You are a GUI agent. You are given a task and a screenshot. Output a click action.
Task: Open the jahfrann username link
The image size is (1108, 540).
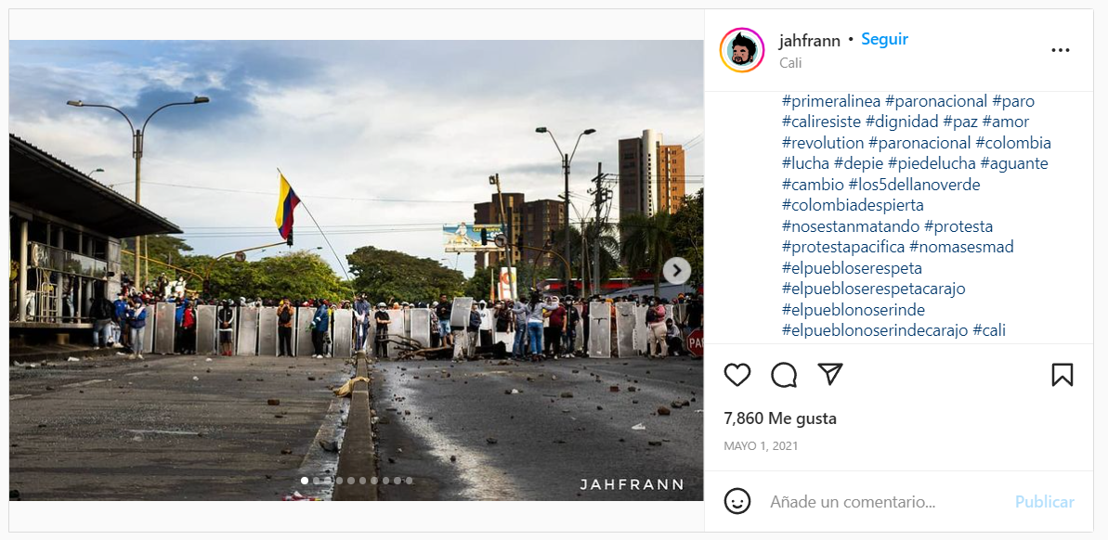[810, 41]
